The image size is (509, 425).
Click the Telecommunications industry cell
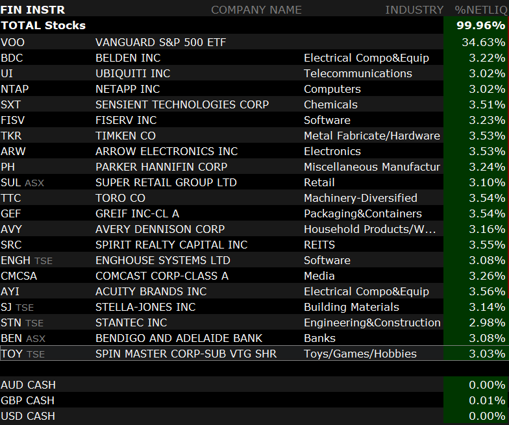pyautogui.click(x=358, y=73)
